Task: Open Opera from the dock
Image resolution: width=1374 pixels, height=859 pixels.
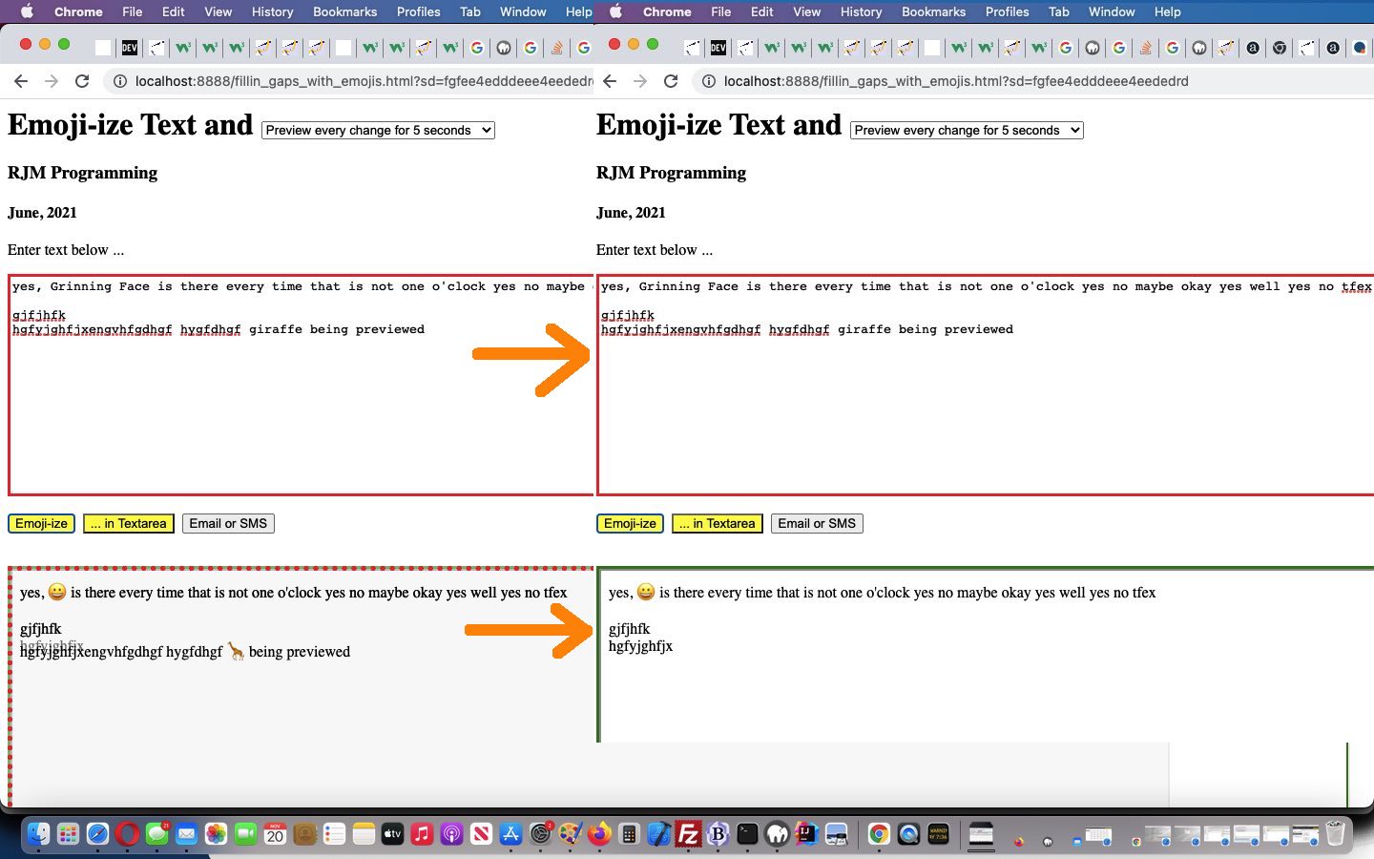Action: pos(127,834)
